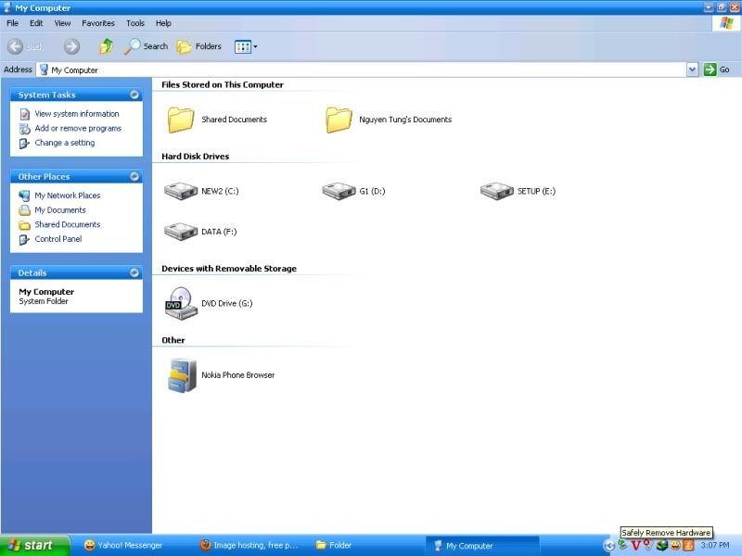Open the Edit menu
The image size is (742, 556).
tap(36, 23)
